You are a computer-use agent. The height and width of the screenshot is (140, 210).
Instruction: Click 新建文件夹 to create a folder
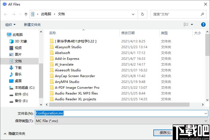click(x=32, y=25)
